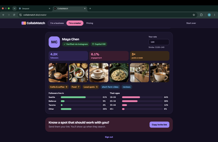The height and width of the screenshot is (142, 218).
Task: Click the browser back arrow
Action: click(4, 15)
